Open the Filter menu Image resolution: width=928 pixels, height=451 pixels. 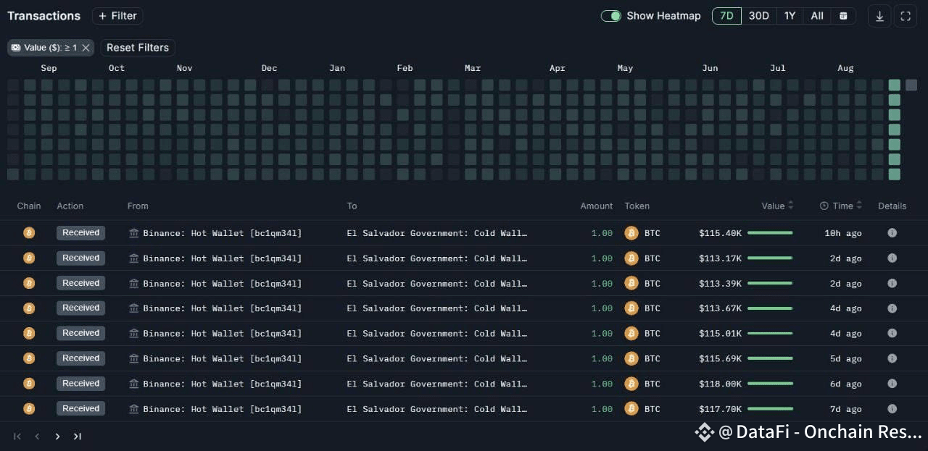click(x=117, y=16)
